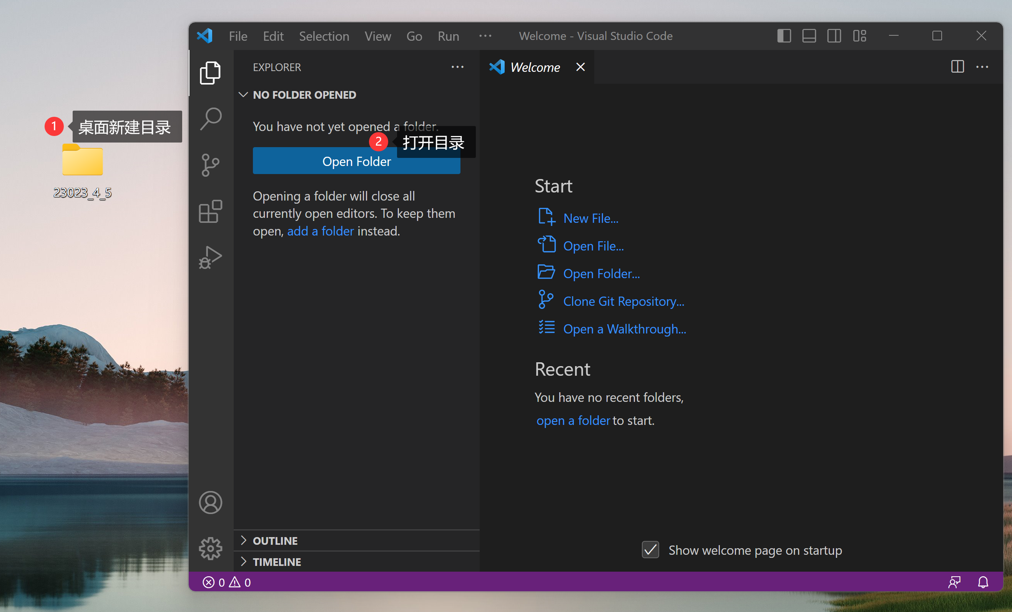
Task: Open the Source Control view
Action: (x=210, y=165)
